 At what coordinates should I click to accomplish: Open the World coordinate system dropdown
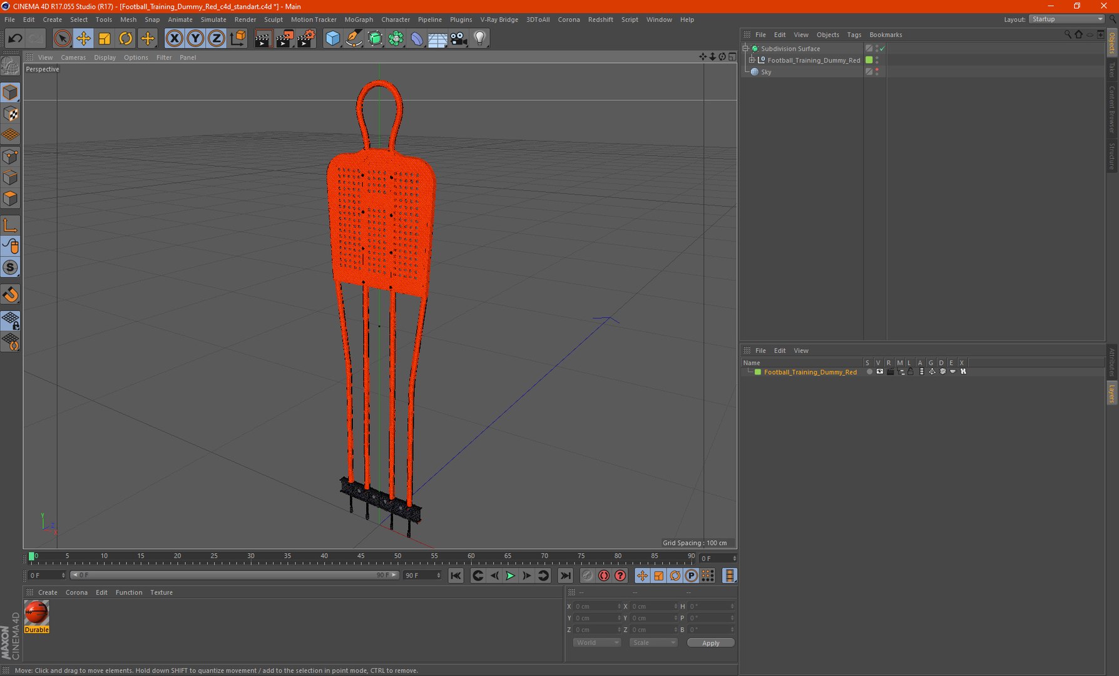[x=596, y=643]
